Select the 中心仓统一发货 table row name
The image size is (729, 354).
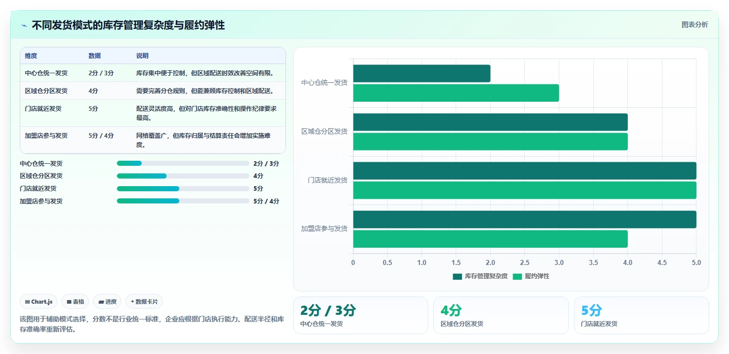pos(46,73)
